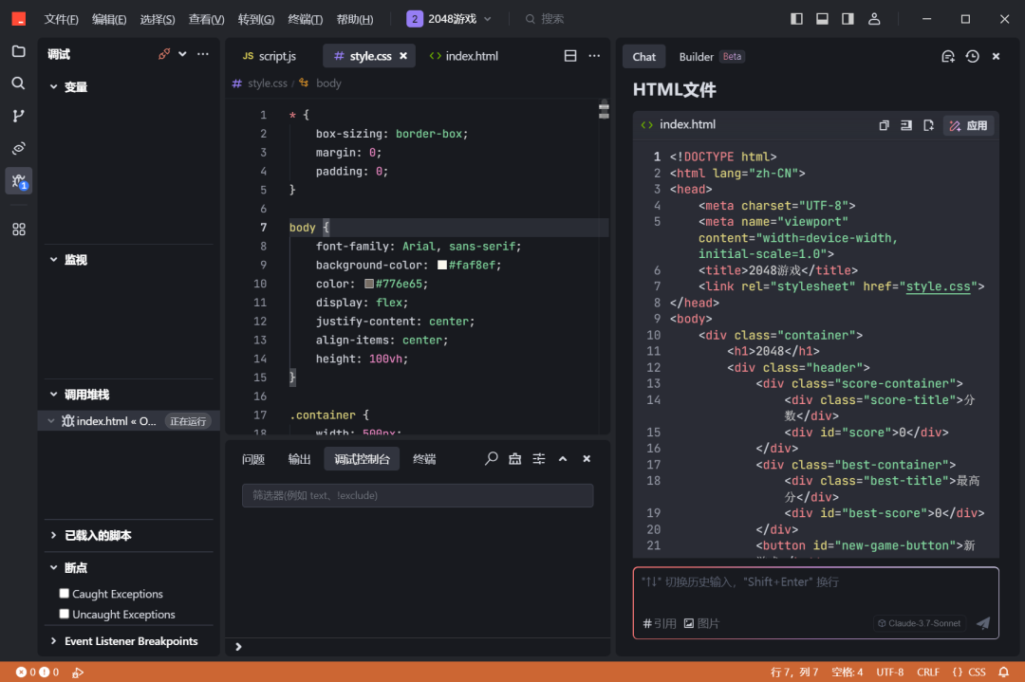The height and width of the screenshot is (682, 1025).
Task: Click the CSS language mode indicator
Action: 969,673
